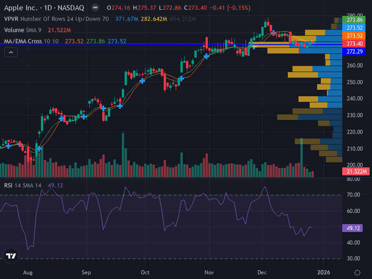372x279 pixels.
Task: Select the MA/EMA Cross indicator label
Action: 31,41
